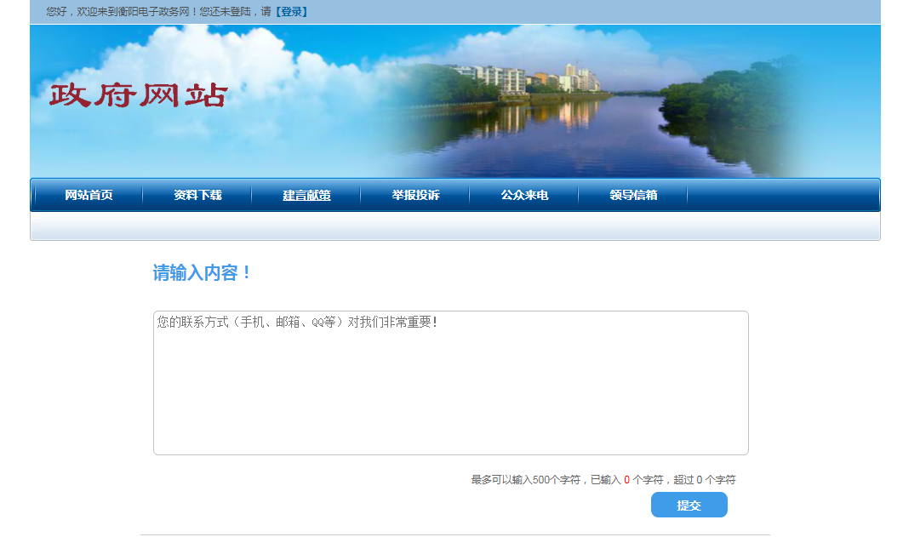
Task: Submit the form with 提交 button
Action: point(689,505)
